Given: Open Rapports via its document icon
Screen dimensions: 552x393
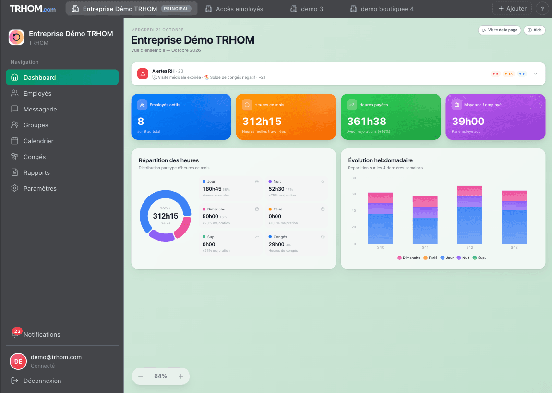Looking at the screenshot, I should [x=14, y=172].
